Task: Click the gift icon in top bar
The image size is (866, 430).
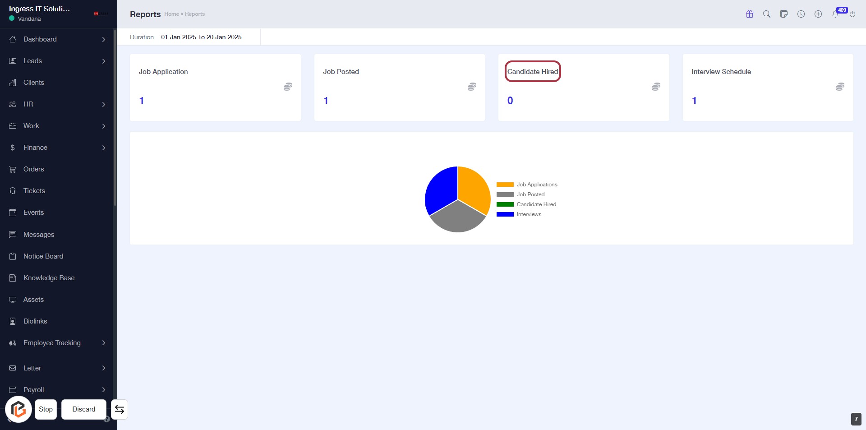Action: coord(750,14)
